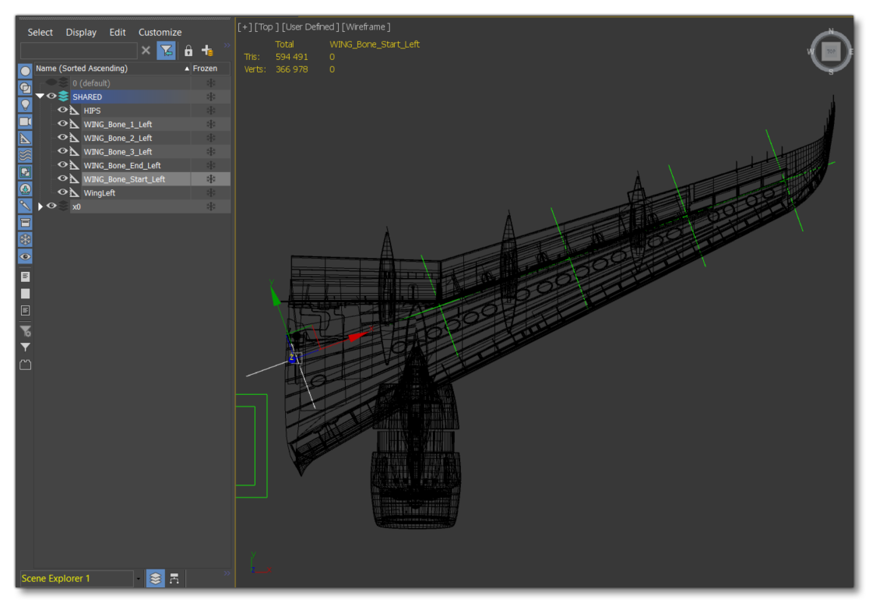Expand the x0 layer
The width and height of the screenshot is (869, 603).
coord(40,206)
